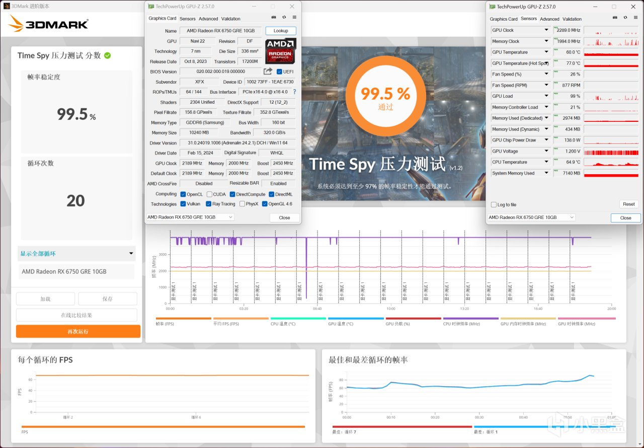This screenshot has height=448, width=644.
Task: Toggle the Ray Tracing checkbox
Action: pyautogui.click(x=209, y=204)
